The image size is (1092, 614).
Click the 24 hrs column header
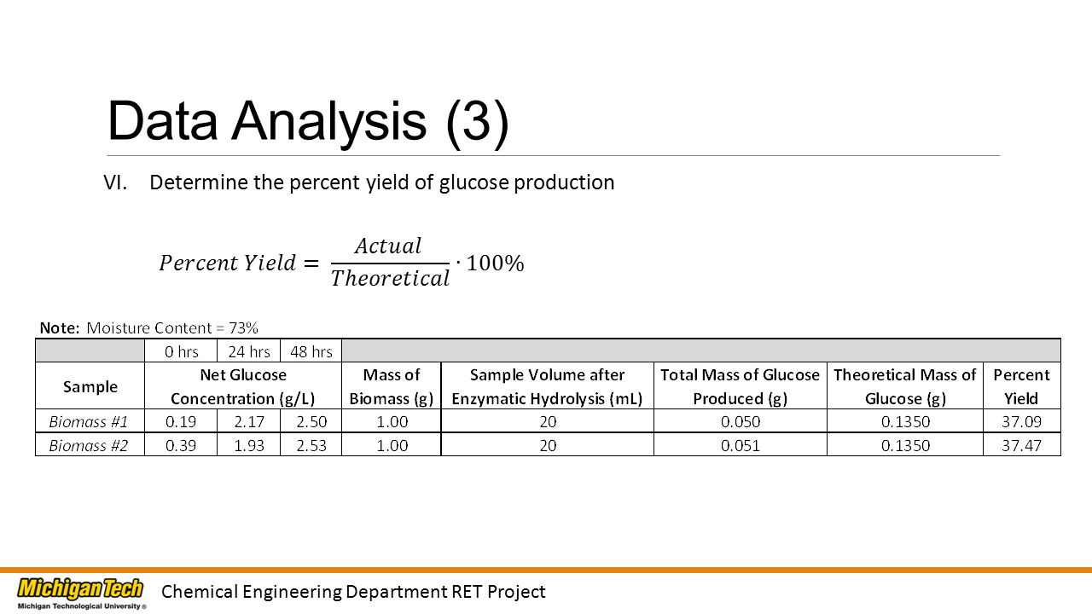click(248, 351)
